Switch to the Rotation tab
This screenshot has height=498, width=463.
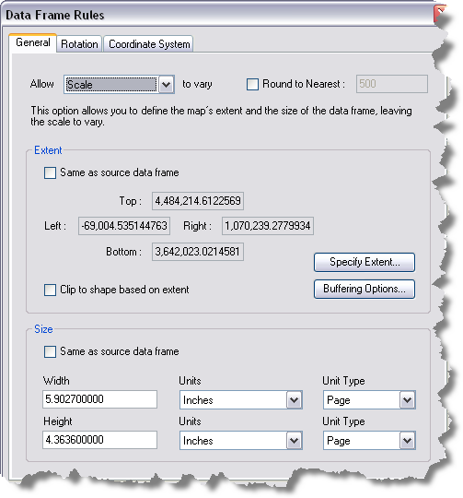[x=79, y=44]
